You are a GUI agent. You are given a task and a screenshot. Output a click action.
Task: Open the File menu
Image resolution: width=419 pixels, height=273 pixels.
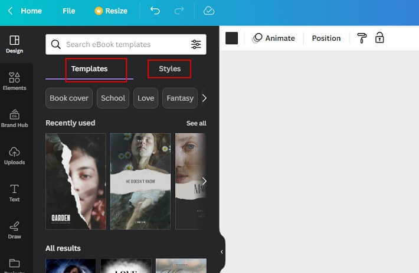pyautogui.click(x=68, y=11)
